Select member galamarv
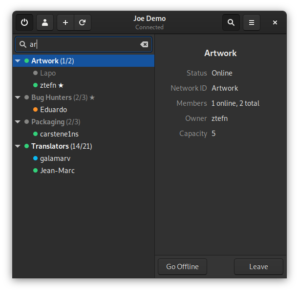Screen dimensions: 299x292 (x=56, y=158)
